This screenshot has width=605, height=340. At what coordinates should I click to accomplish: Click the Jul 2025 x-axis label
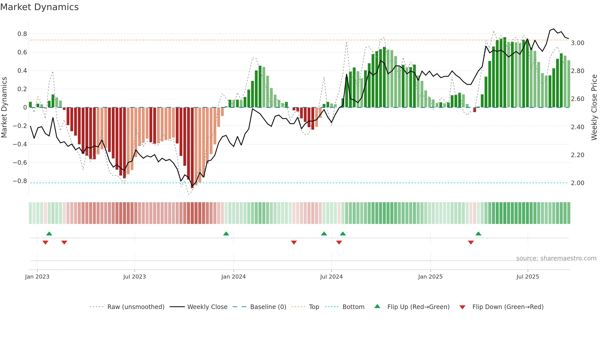pos(528,277)
